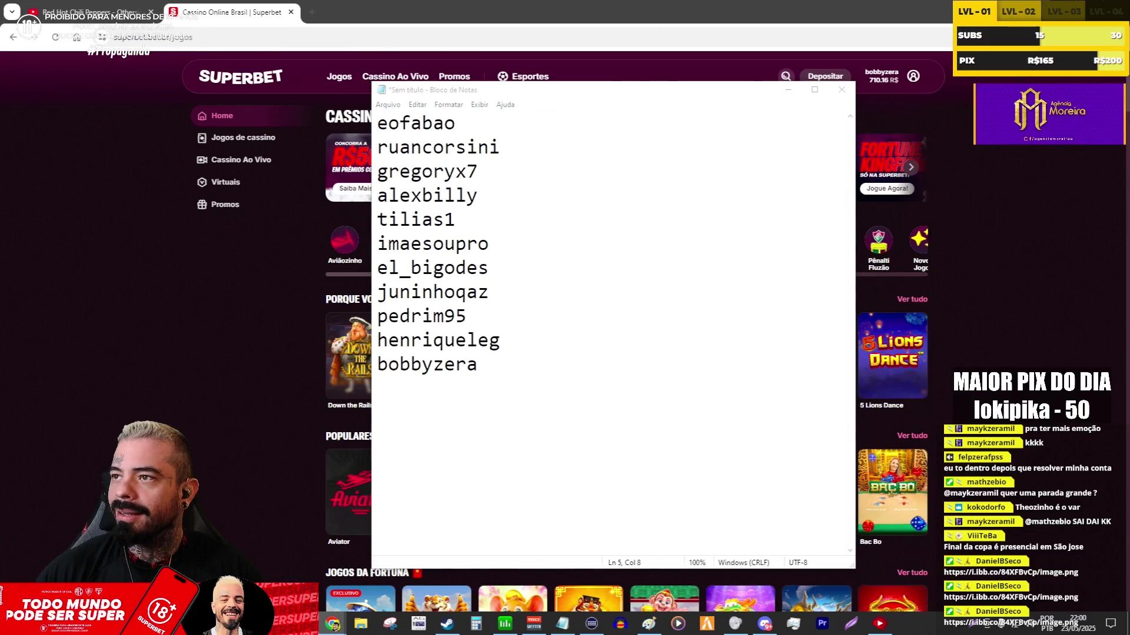Open the 5 Lions Dance game thumbnail

(892, 355)
